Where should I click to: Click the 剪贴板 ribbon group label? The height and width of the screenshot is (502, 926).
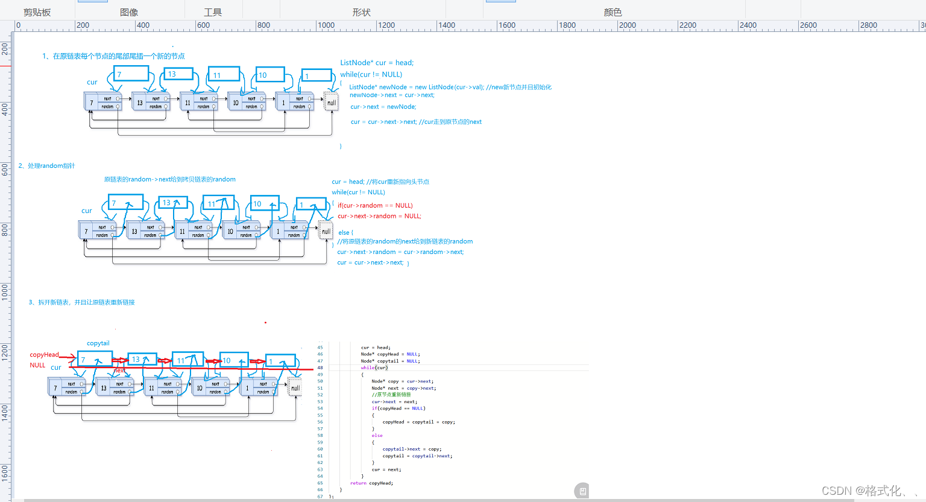point(37,12)
